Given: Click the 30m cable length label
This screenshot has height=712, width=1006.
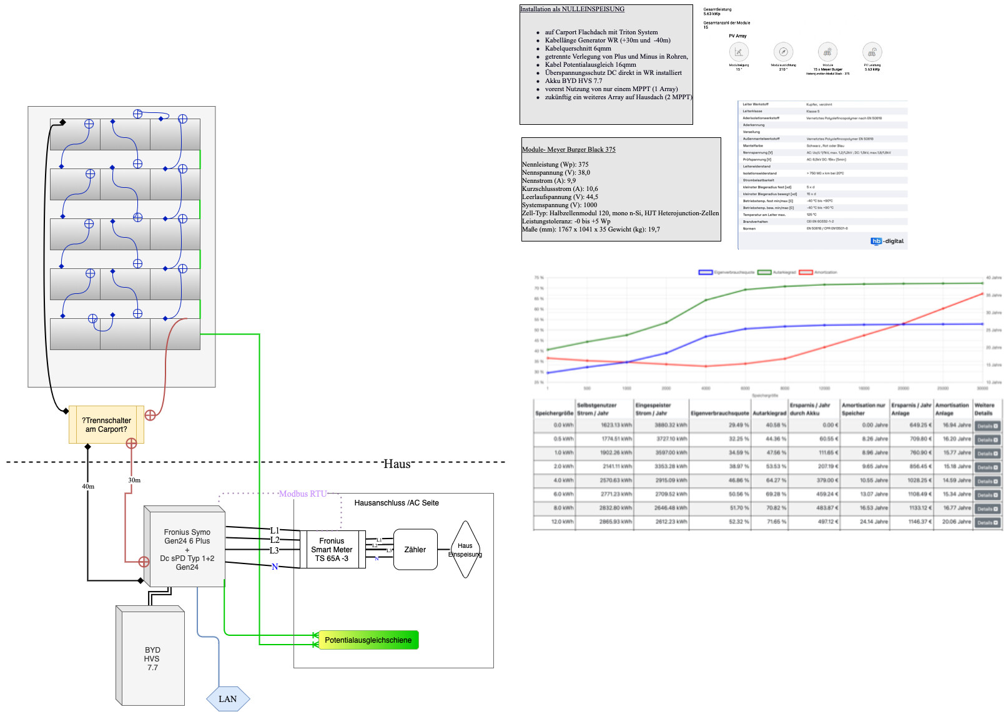Looking at the screenshot, I should [134, 480].
